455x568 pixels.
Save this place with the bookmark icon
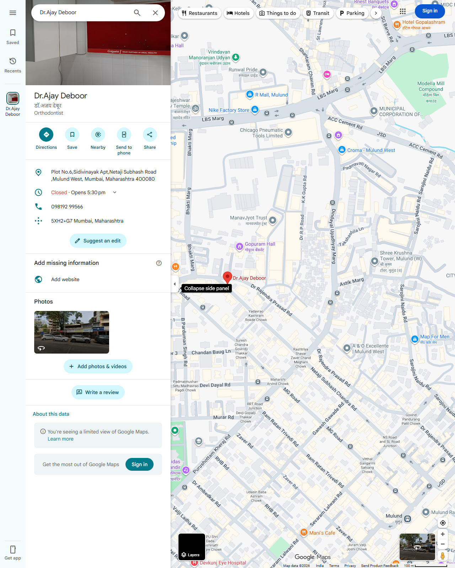pyautogui.click(x=72, y=139)
